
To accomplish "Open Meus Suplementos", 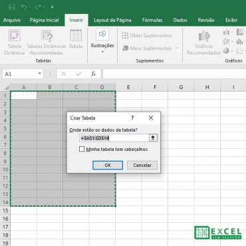I will click(148, 48).
